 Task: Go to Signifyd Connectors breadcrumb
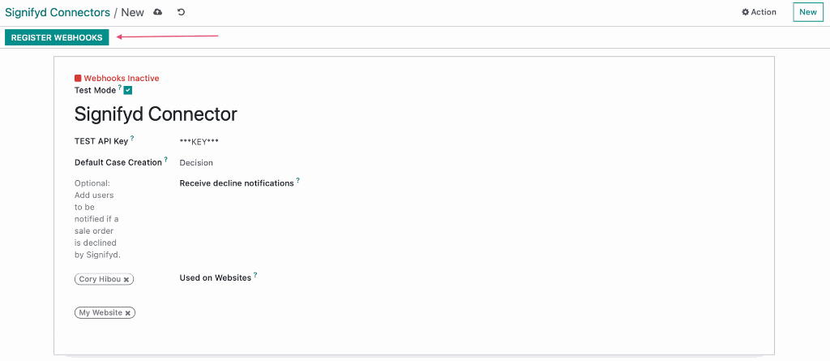[58, 12]
